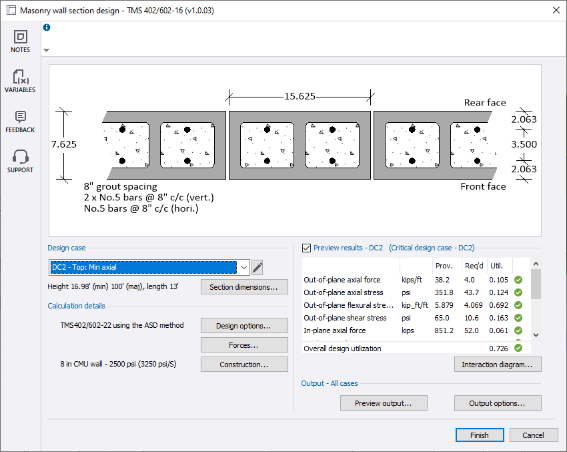Viewport: 567px width, 452px height.
Task: Open the Support headset icon
Action: tap(20, 157)
